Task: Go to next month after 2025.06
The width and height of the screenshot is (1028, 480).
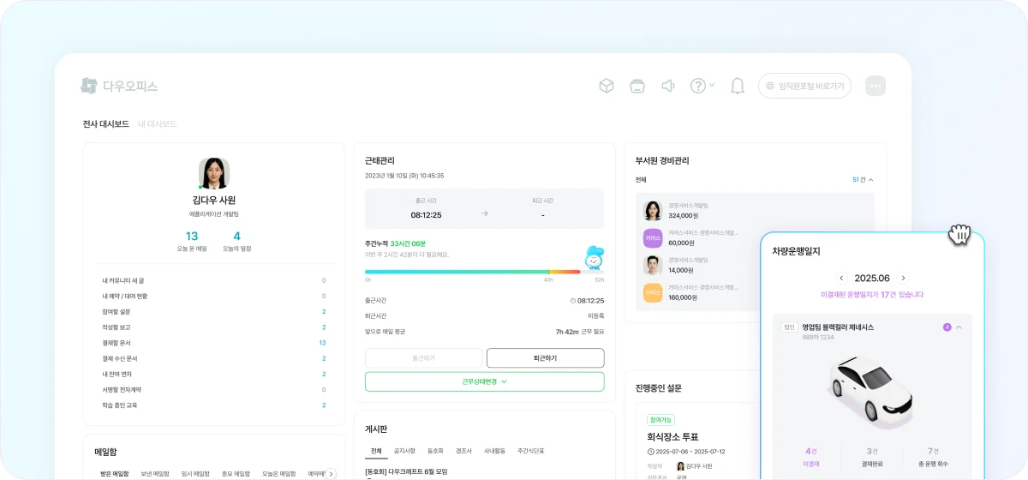Action: click(903, 278)
